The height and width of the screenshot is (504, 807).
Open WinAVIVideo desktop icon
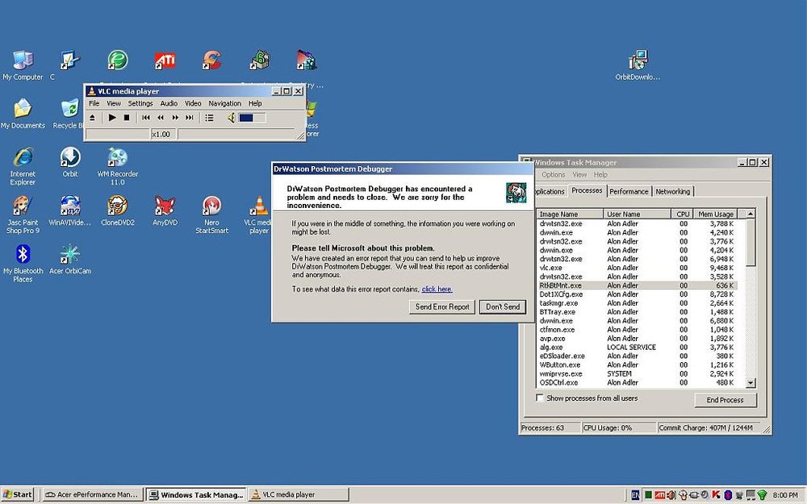[70, 210]
